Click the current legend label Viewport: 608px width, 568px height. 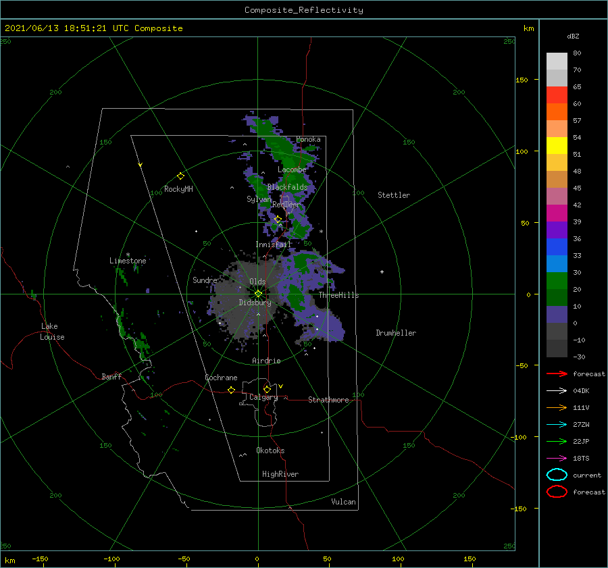[x=587, y=475]
